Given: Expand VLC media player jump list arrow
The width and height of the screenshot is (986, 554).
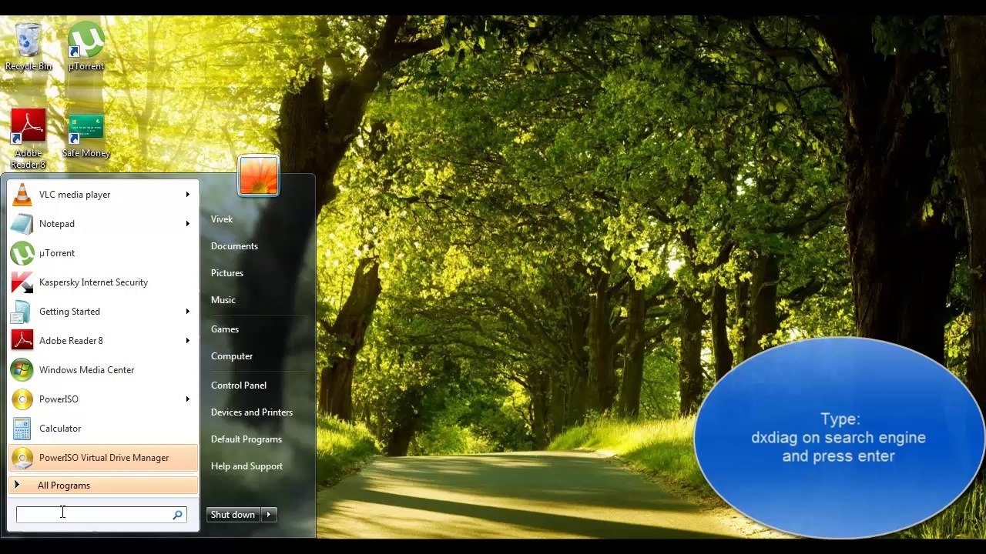Looking at the screenshot, I should [187, 195].
